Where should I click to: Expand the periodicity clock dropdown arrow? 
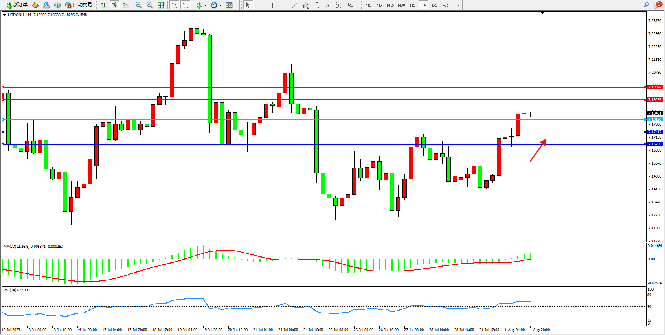click(x=220, y=5)
